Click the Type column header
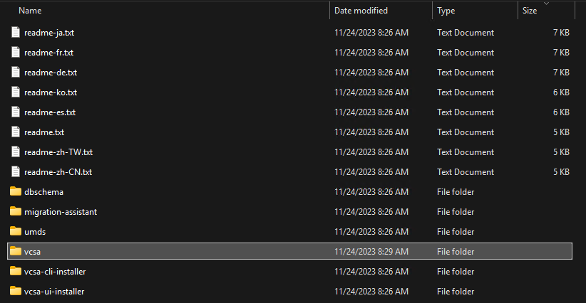This screenshot has height=303, width=586. (446, 11)
